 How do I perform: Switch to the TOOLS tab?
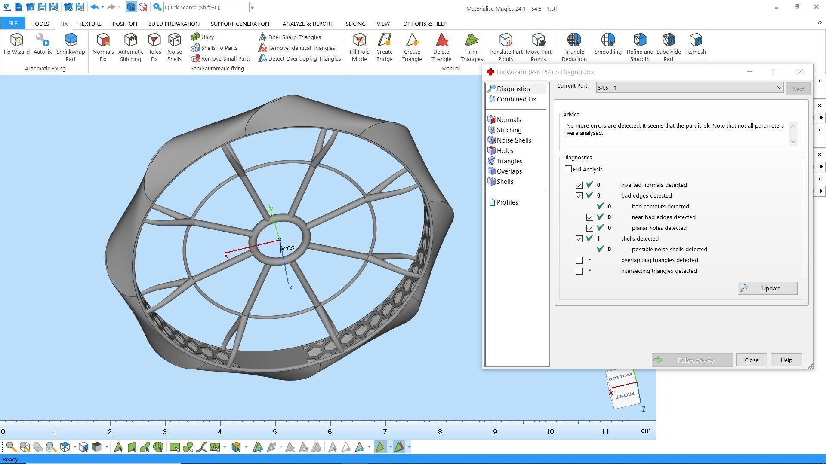pyautogui.click(x=40, y=24)
